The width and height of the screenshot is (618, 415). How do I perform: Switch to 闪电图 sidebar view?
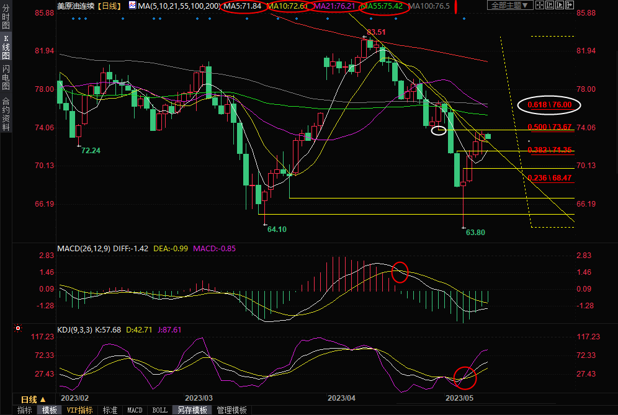pos(6,78)
